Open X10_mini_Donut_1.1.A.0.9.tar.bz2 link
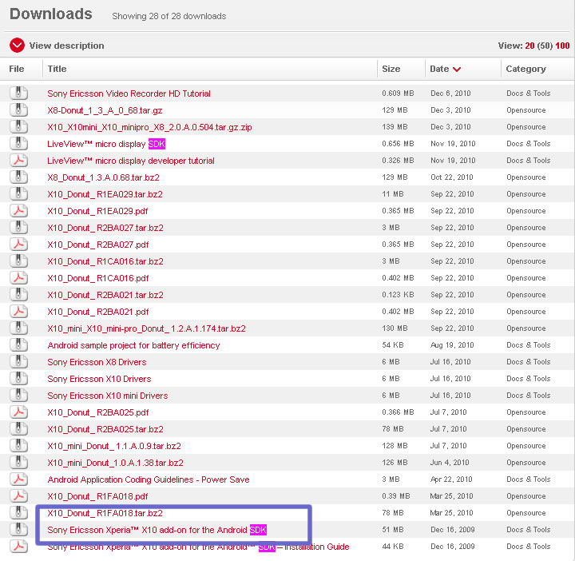The height and width of the screenshot is (561, 575). pyautogui.click(x=114, y=446)
